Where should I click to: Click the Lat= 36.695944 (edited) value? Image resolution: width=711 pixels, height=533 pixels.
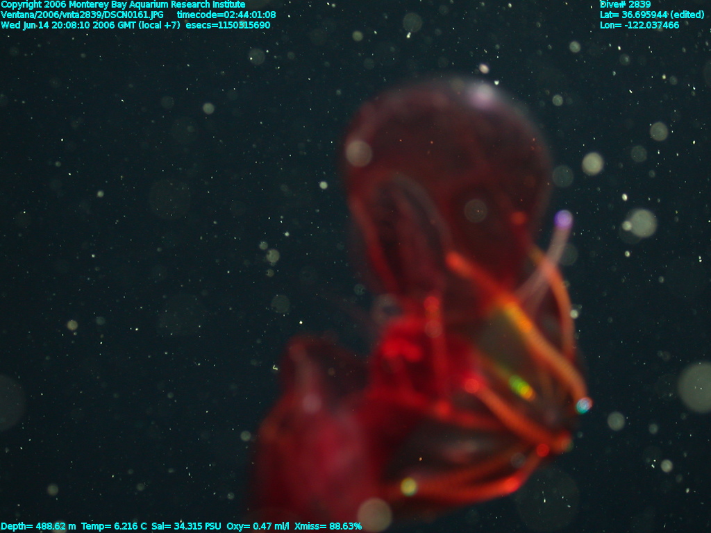click(651, 15)
